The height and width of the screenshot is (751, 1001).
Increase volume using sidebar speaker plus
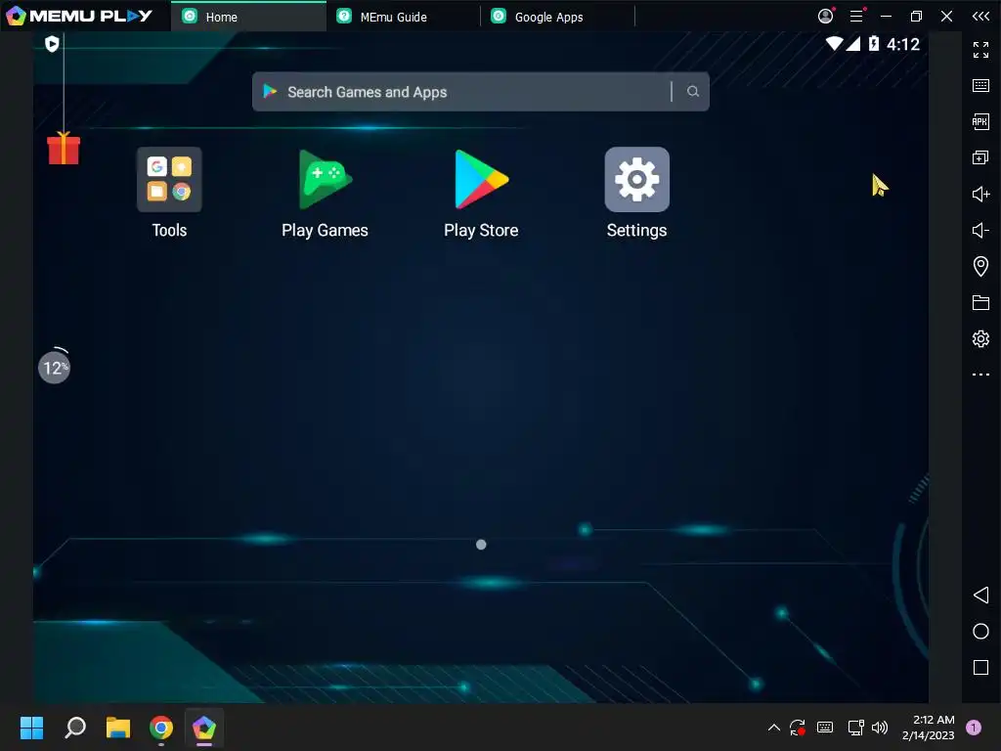click(x=980, y=195)
